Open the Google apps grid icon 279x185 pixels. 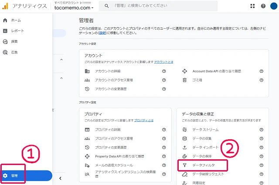point(252,6)
